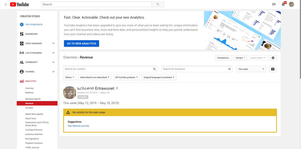301x149 pixels.
Task: Open report settings gear button
Action: click(x=273, y=58)
